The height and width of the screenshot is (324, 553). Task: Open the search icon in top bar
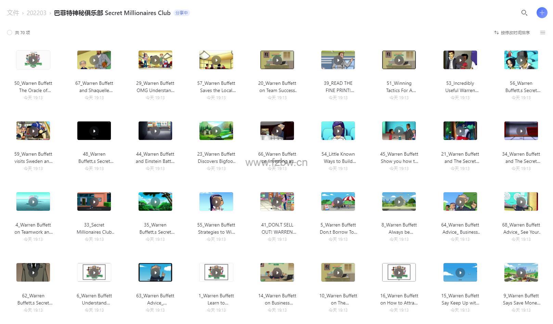pyautogui.click(x=524, y=13)
